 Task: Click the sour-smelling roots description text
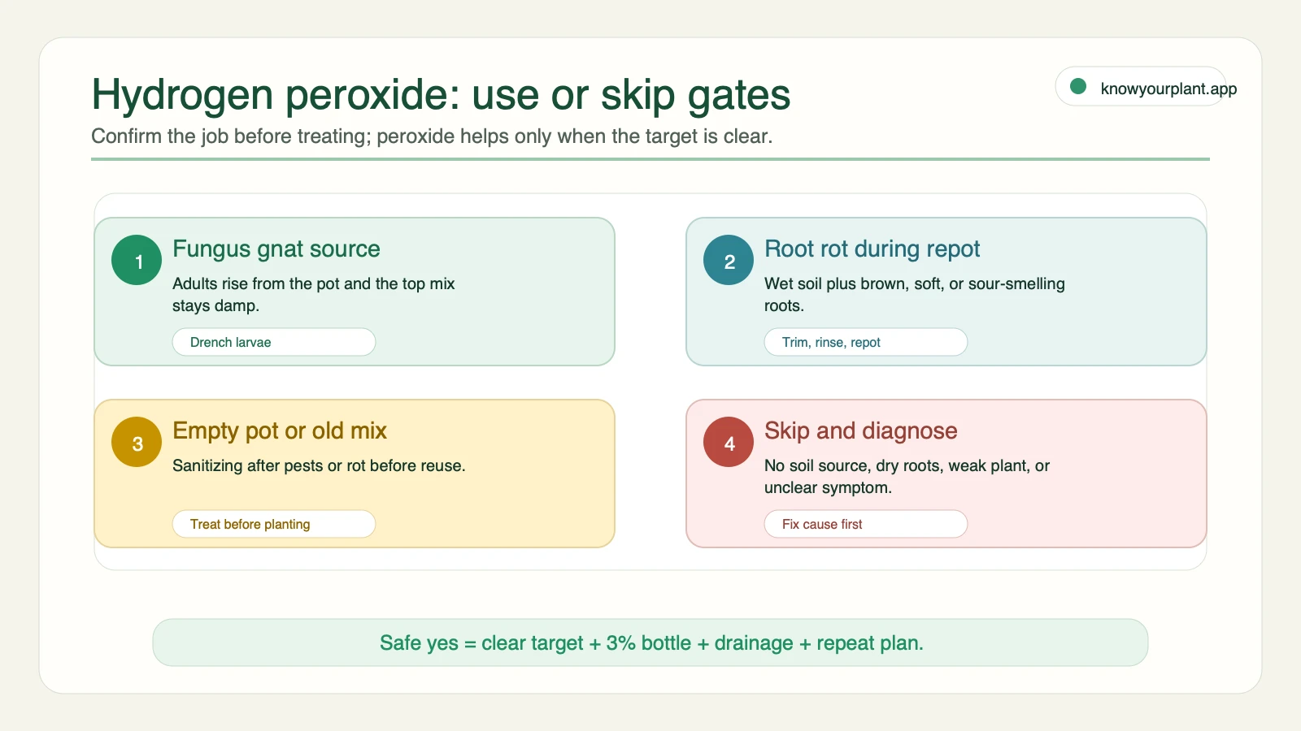click(x=915, y=294)
